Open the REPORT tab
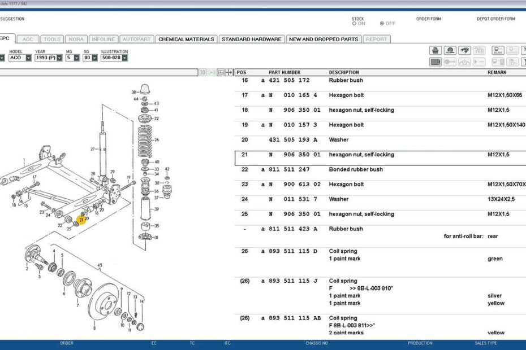 click(376, 39)
